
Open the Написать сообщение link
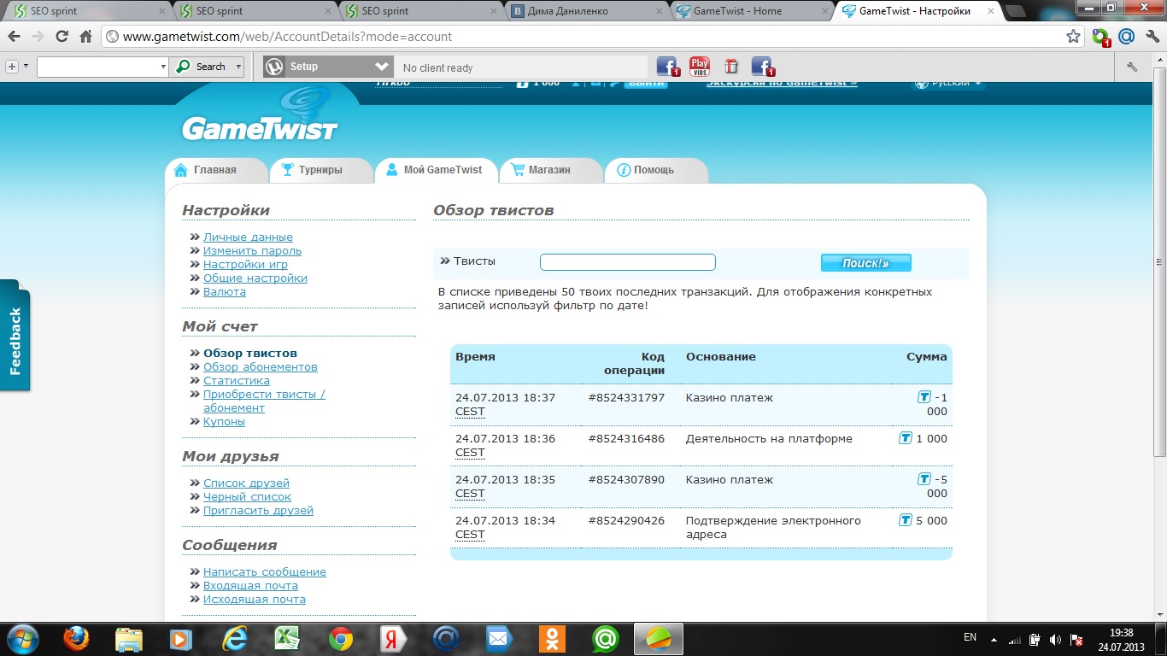coord(265,572)
